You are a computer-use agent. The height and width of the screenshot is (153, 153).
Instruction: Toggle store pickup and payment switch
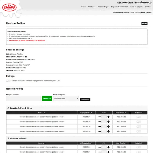pos(8,81)
